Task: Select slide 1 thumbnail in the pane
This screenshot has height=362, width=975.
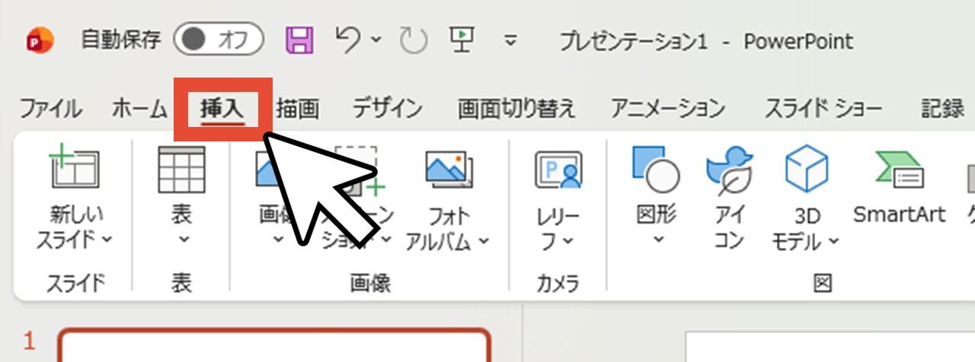Action: pos(273,345)
